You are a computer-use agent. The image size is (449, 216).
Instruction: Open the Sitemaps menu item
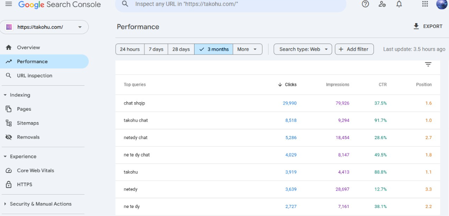(x=28, y=123)
